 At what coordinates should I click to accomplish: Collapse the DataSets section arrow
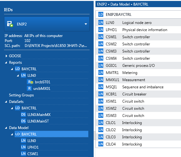click(x=6, y=102)
